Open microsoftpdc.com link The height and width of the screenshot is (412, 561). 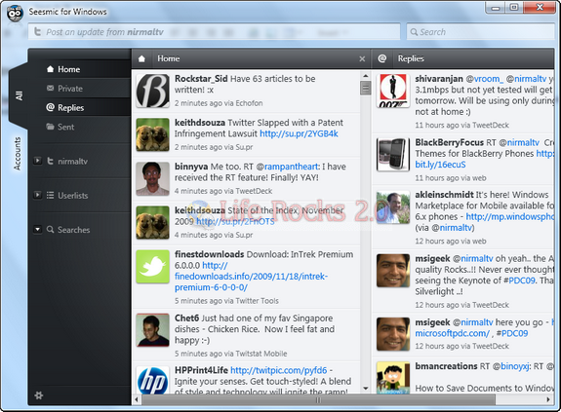pos(453,333)
